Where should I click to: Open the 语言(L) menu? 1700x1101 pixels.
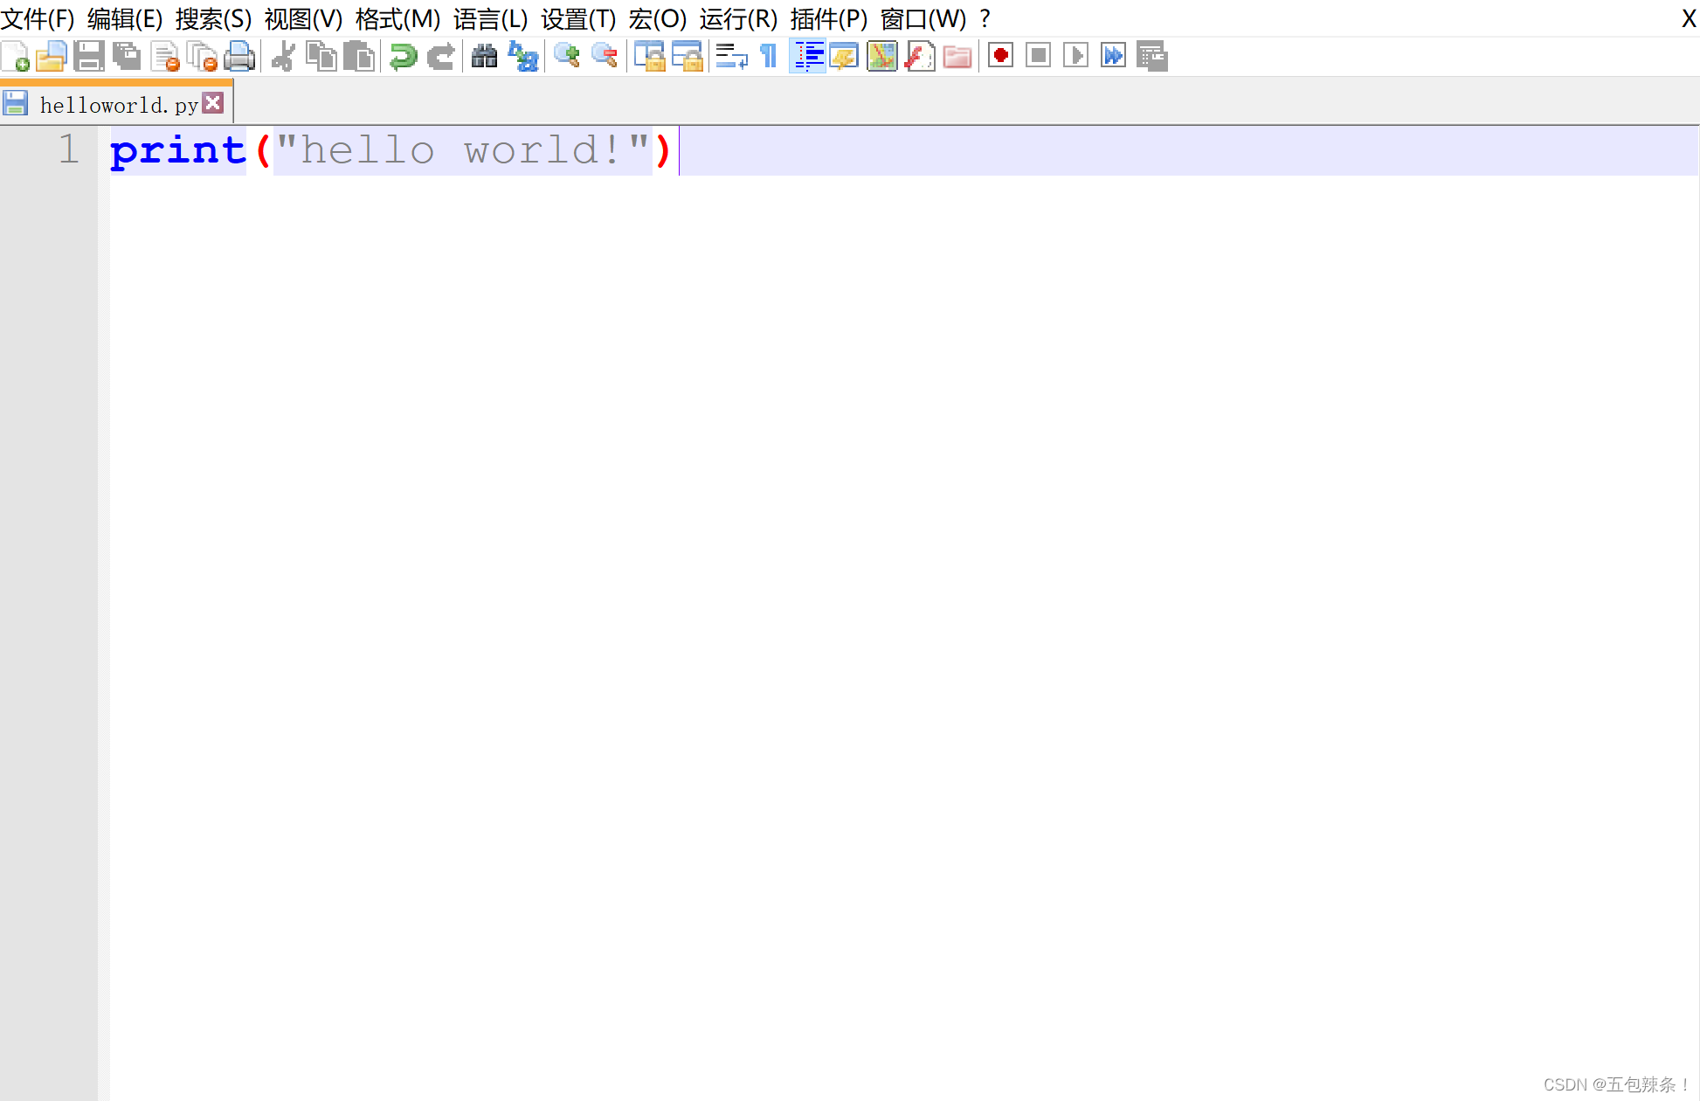(x=490, y=18)
